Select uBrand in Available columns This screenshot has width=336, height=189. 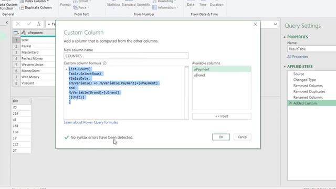pos(222,75)
